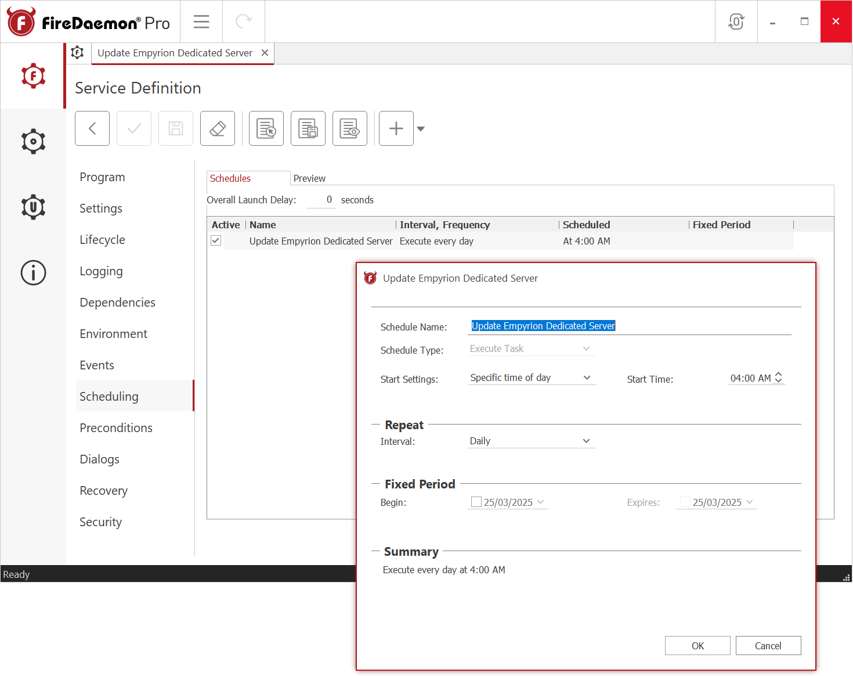
Task: Click the Name column header
Action: coord(321,225)
